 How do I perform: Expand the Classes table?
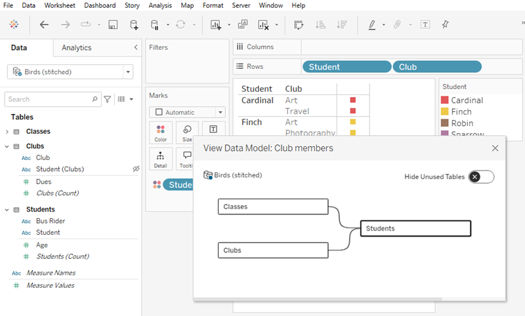(x=7, y=132)
